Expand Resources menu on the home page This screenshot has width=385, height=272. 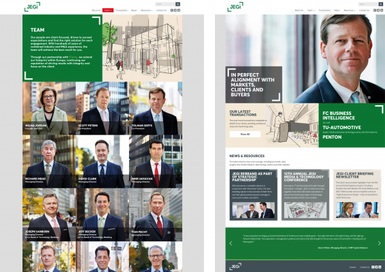click(350, 10)
